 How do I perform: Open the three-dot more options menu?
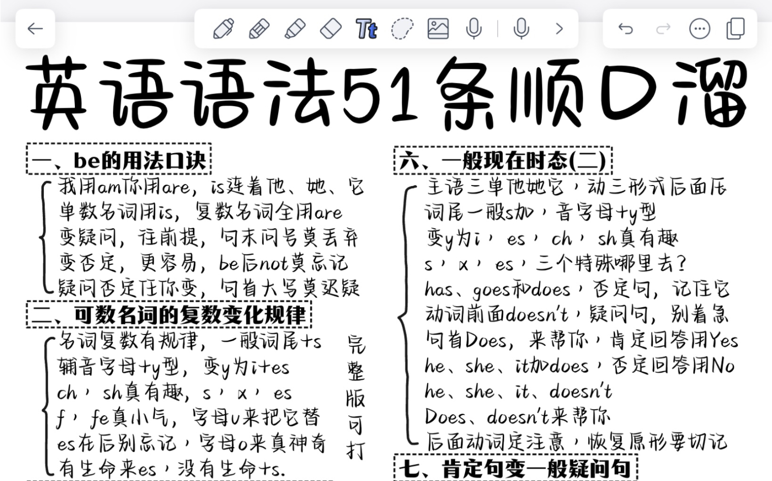click(699, 28)
